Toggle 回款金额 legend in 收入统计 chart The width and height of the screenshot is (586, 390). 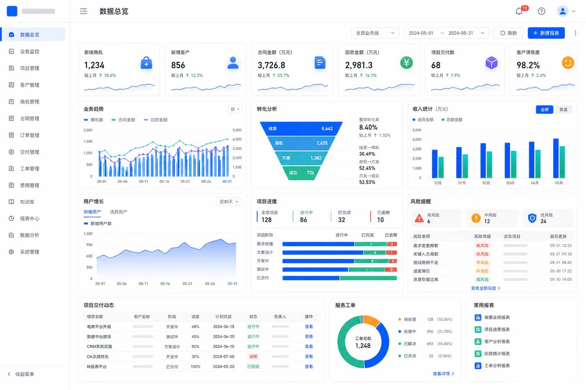452,120
